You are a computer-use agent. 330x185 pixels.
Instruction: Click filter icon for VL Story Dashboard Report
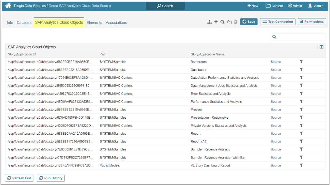[x=301, y=165]
